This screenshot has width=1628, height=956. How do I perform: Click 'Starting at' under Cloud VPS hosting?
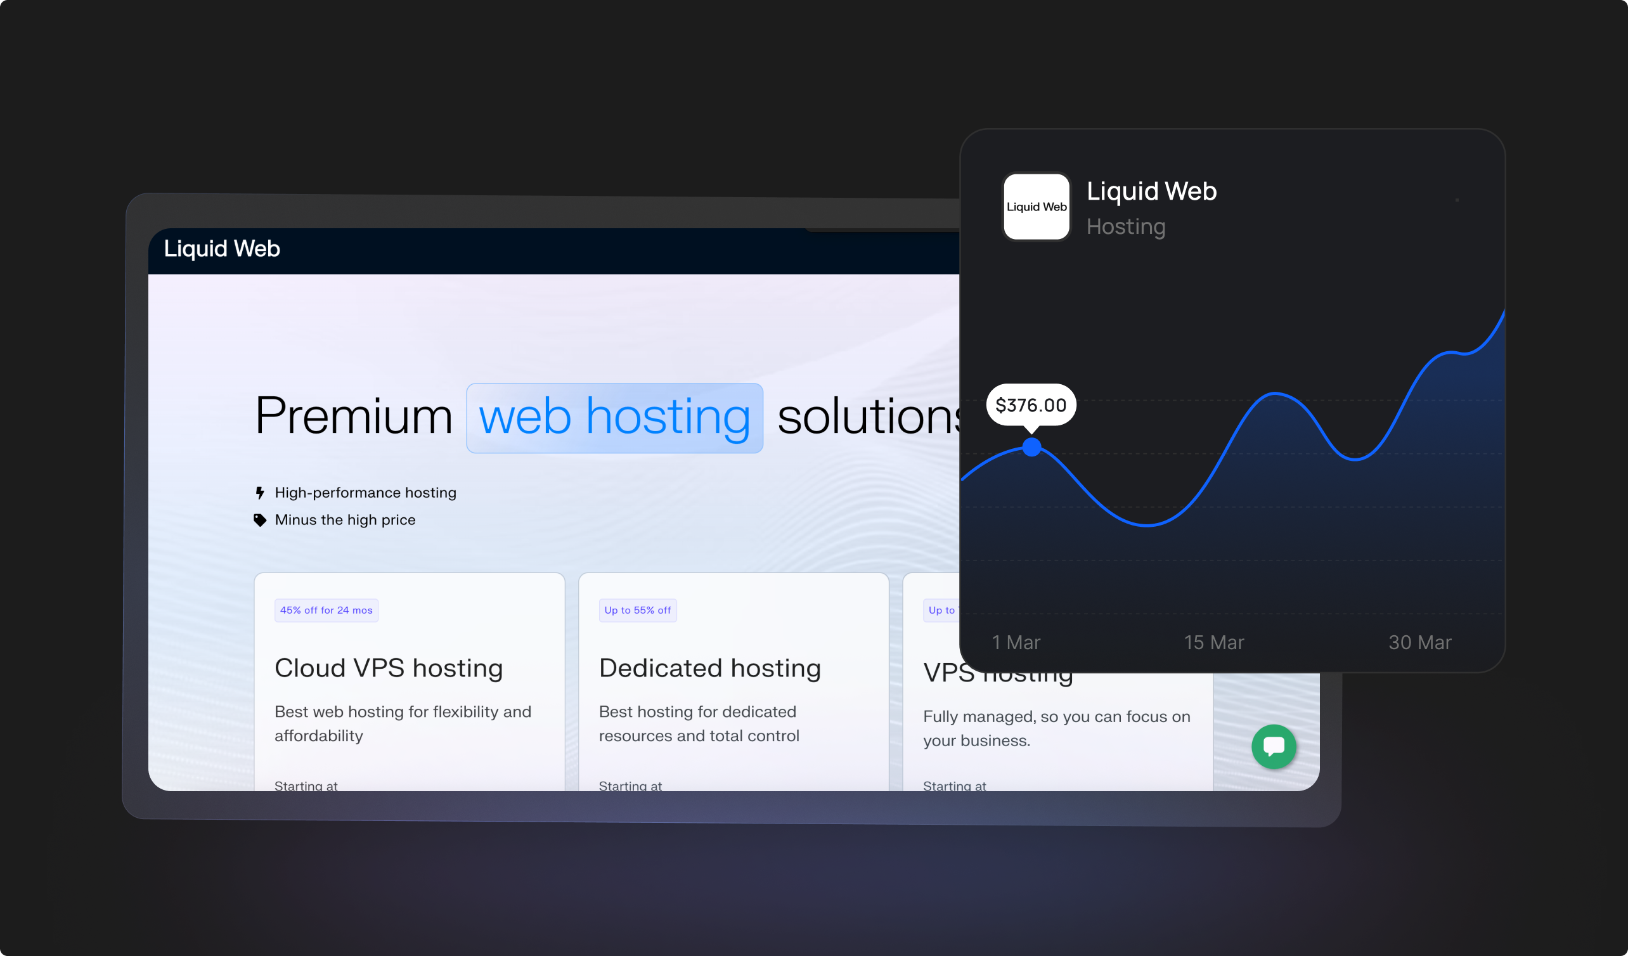tap(306, 785)
